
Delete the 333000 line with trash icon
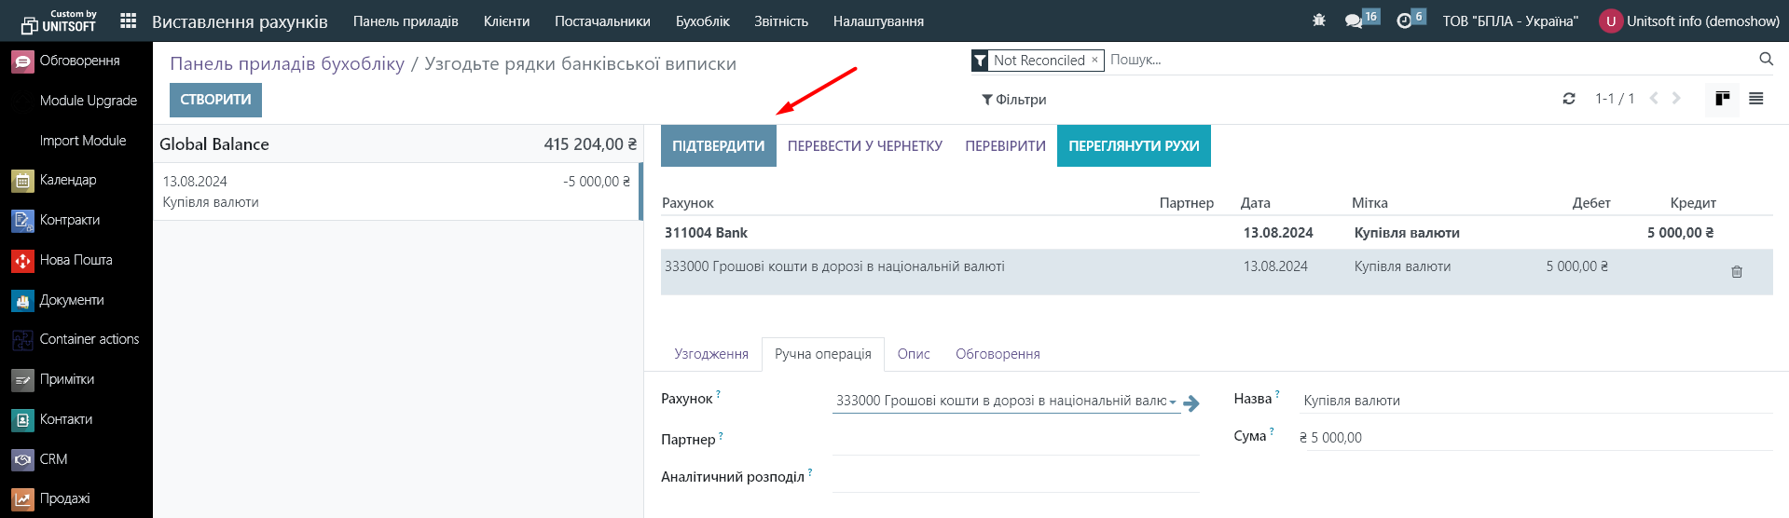1736,272
